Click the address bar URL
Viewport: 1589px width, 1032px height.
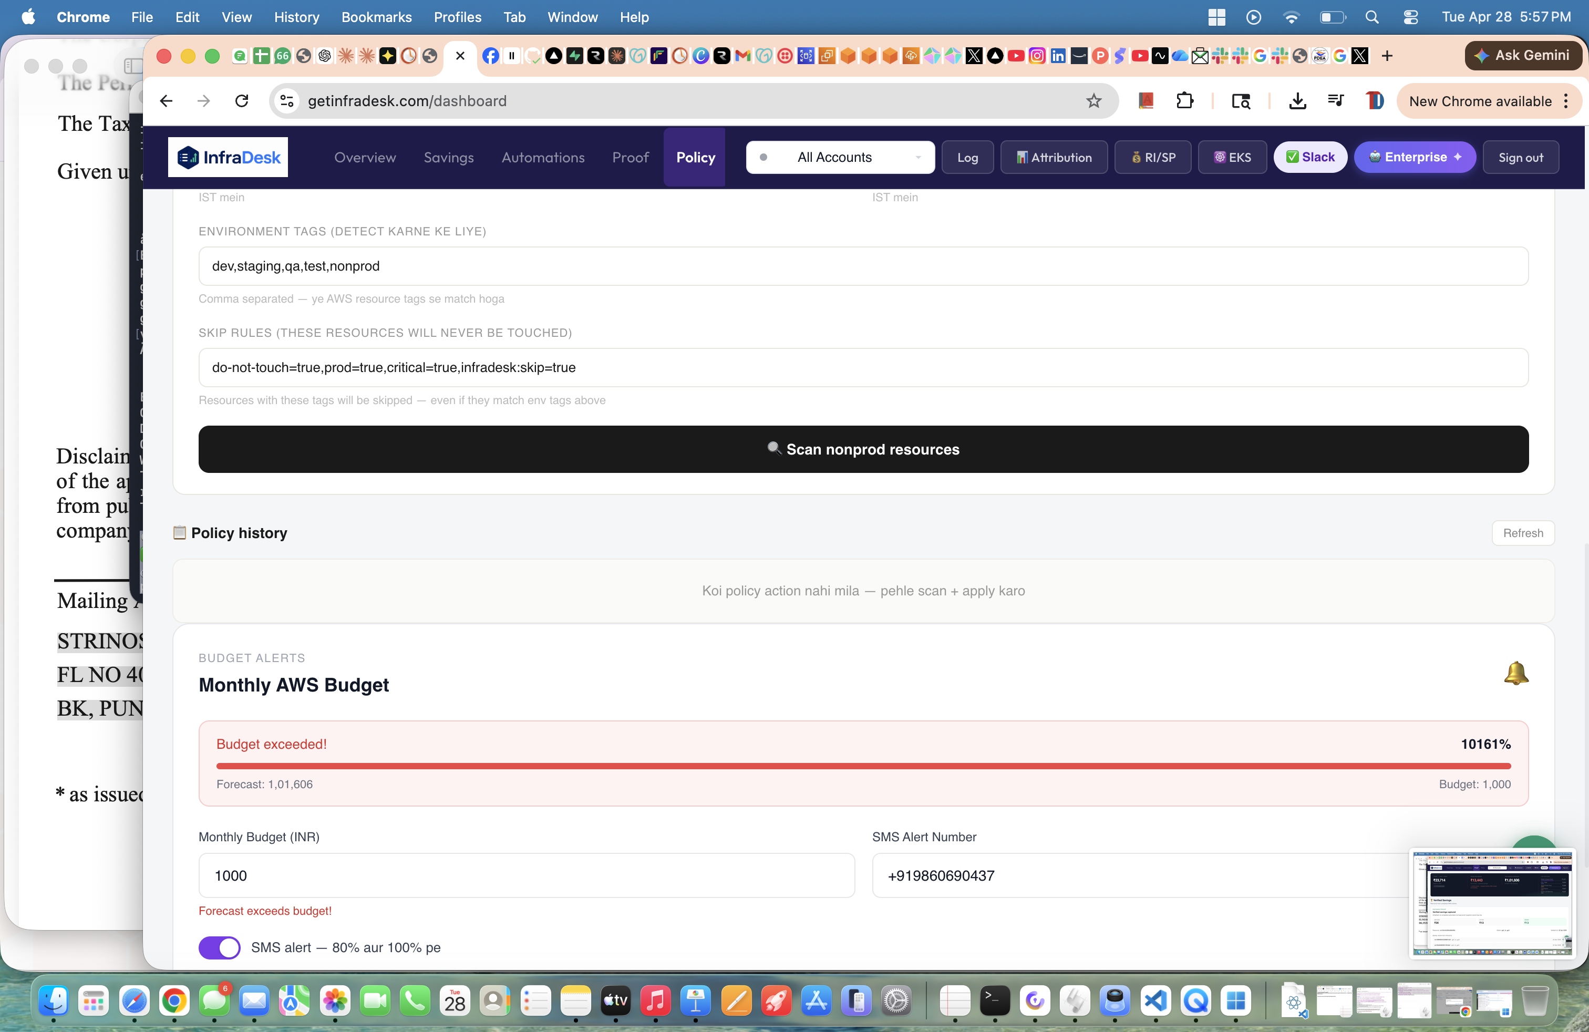407,101
